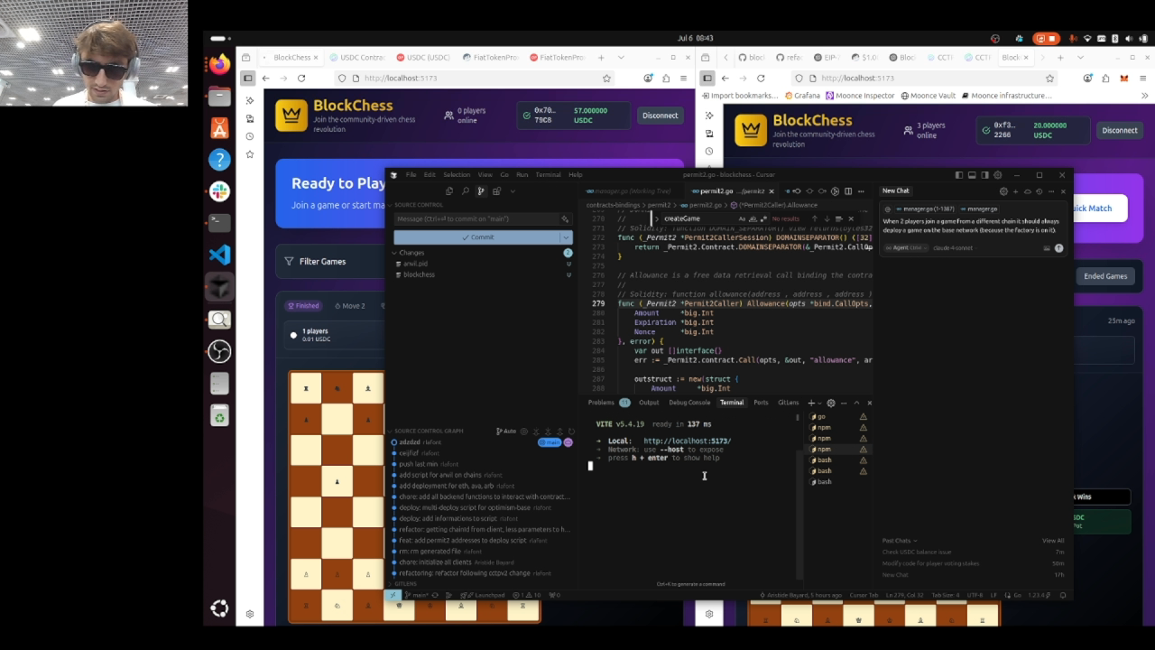This screenshot has width=1155, height=650.
Task: Open Terminal app in the dock
Action: tap(219, 222)
